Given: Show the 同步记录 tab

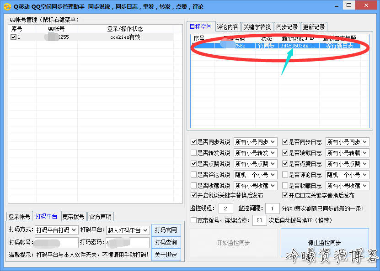Looking at the screenshot, I should pyautogui.click(x=287, y=27).
